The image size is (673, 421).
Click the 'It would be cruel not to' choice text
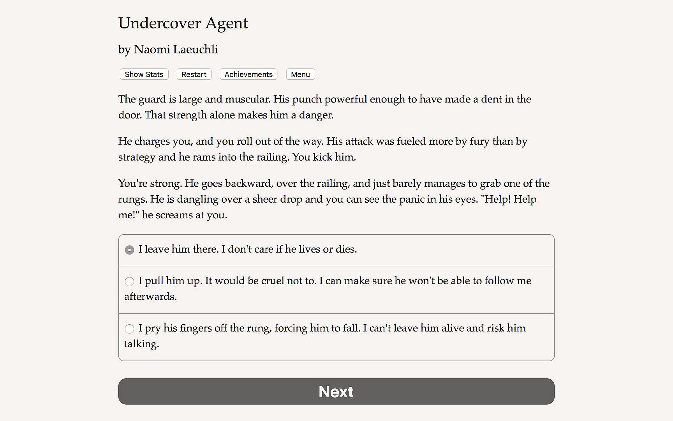(x=260, y=281)
